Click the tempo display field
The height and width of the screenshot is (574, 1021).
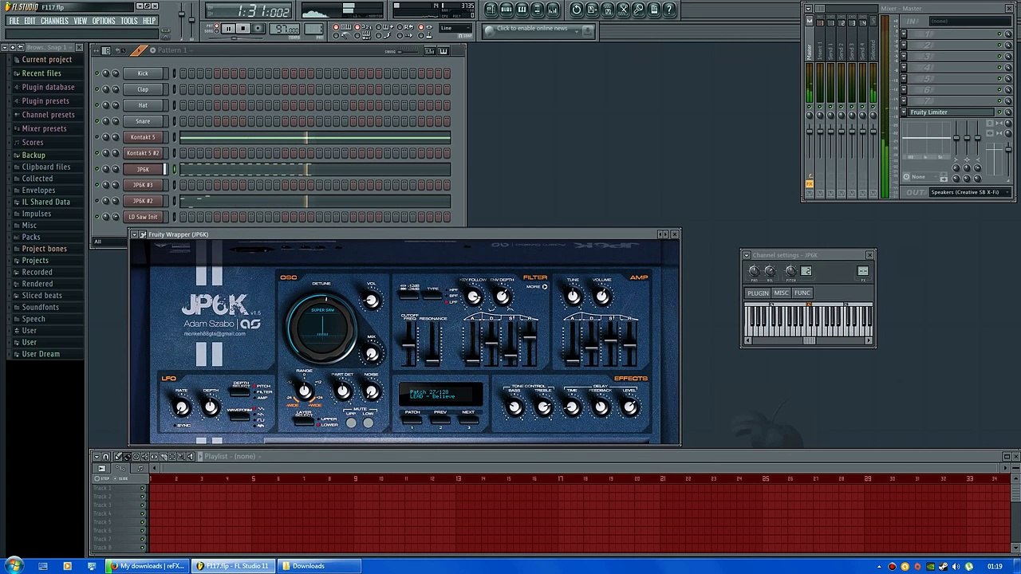pos(284,29)
